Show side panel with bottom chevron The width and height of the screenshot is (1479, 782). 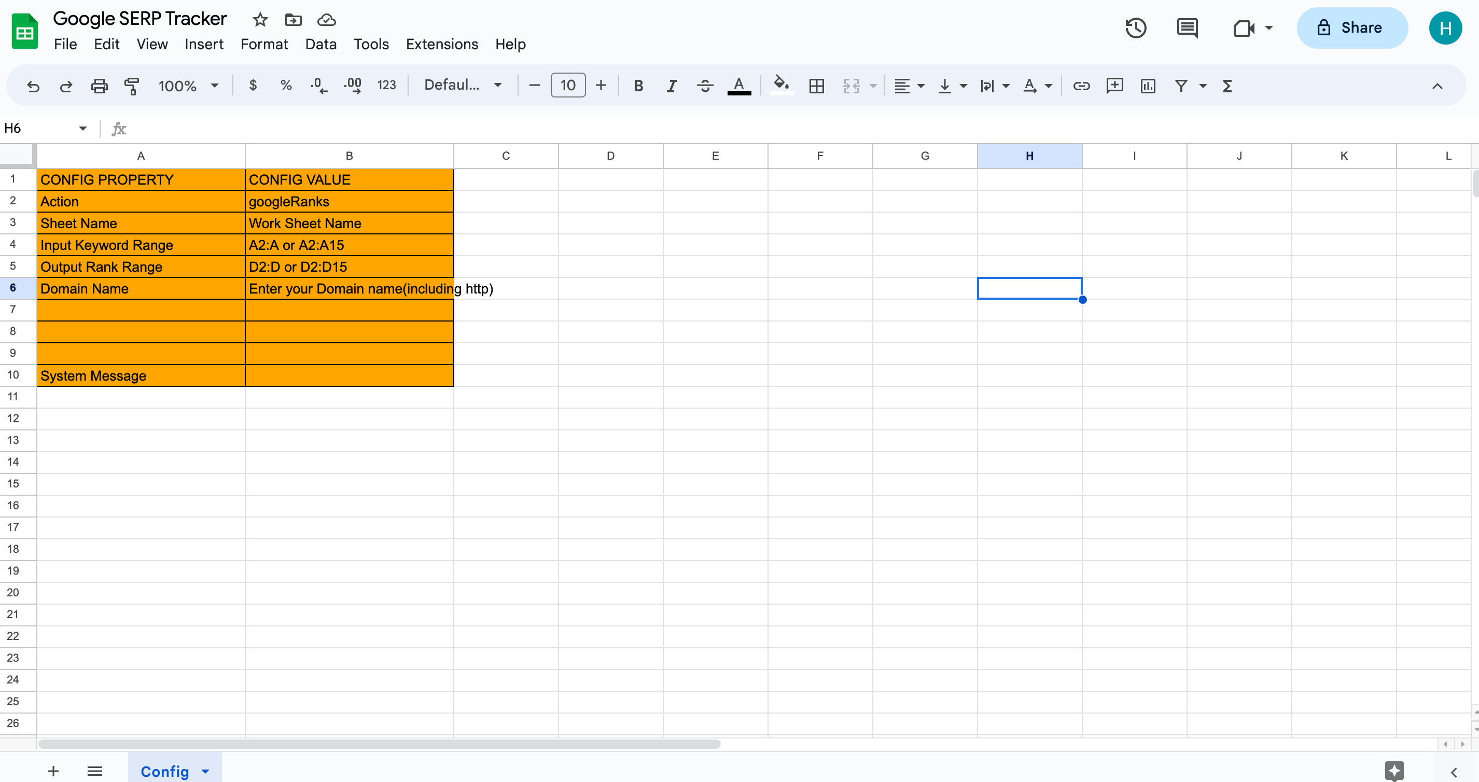(x=1453, y=772)
